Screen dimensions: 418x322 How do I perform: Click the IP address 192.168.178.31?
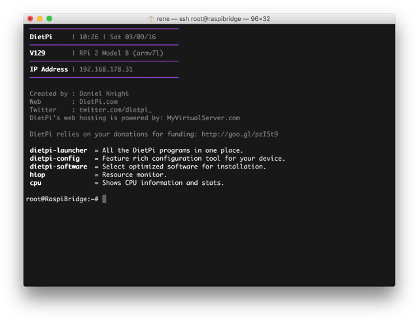pos(106,69)
